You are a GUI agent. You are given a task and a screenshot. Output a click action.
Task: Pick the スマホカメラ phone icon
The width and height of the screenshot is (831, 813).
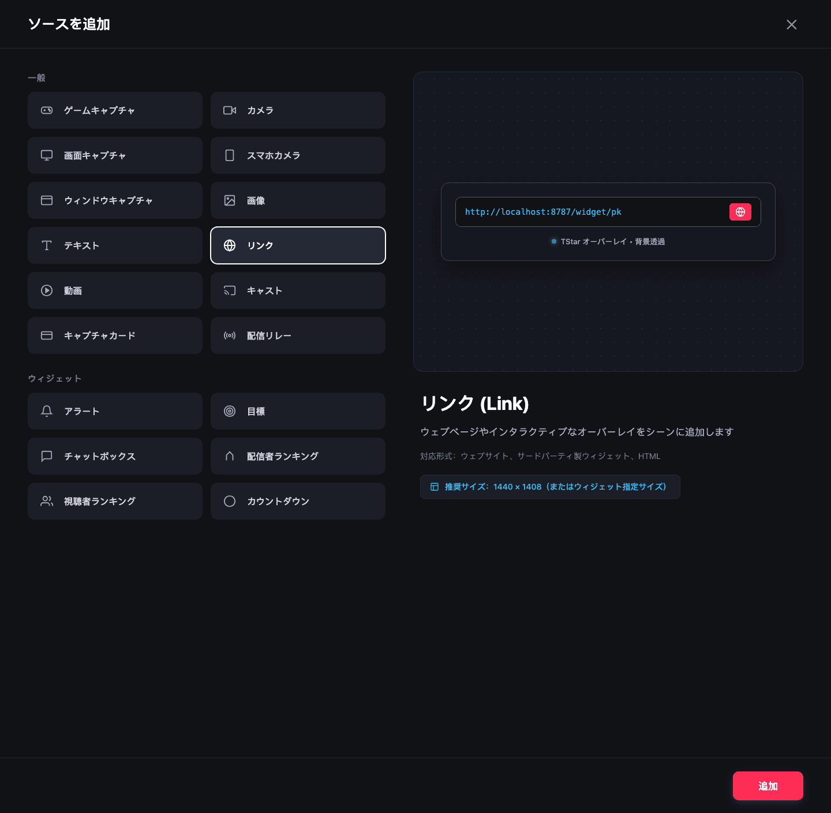230,155
